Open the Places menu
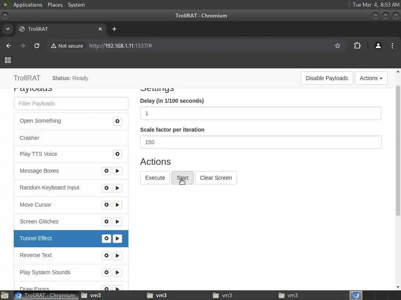Image resolution: width=401 pixels, height=300 pixels. point(55,5)
